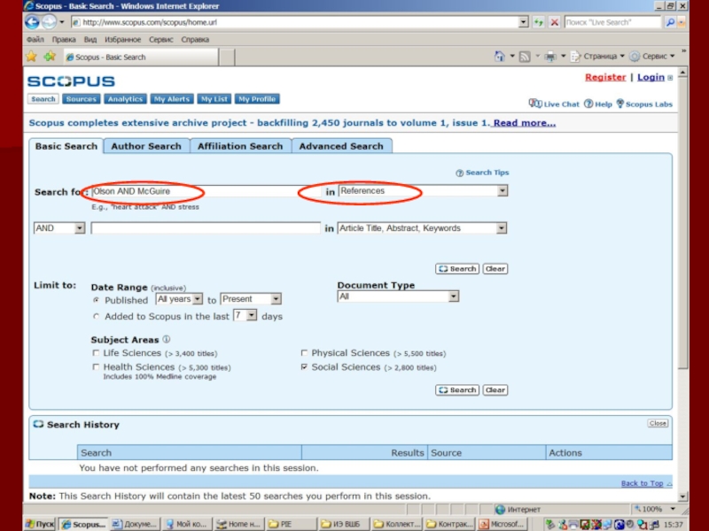Refresh the page with the green arrows icon
The height and width of the screenshot is (531, 709).
[538, 22]
